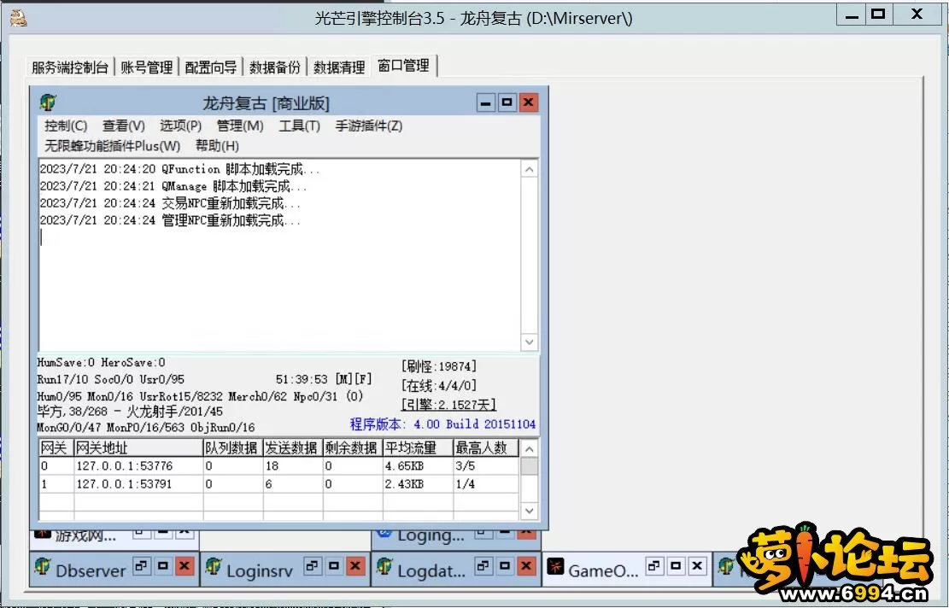Select the 窗口管理 tab

click(x=404, y=66)
